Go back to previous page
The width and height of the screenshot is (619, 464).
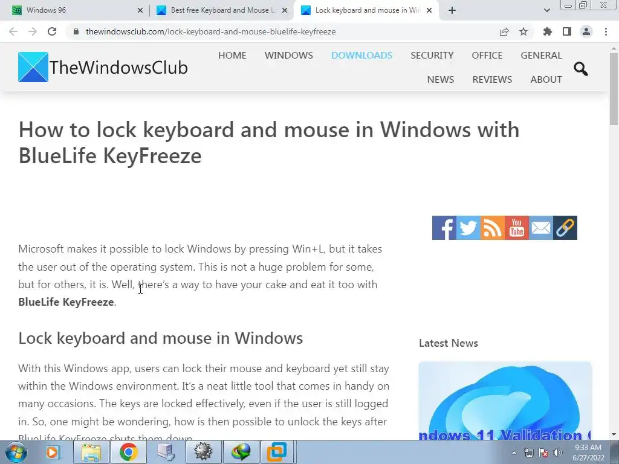tap(13, 31)
